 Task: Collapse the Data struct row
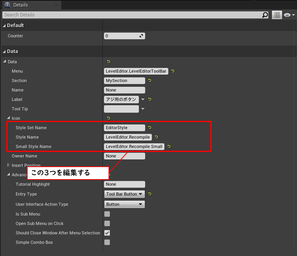pyautogui.click(x=5, y=61)
